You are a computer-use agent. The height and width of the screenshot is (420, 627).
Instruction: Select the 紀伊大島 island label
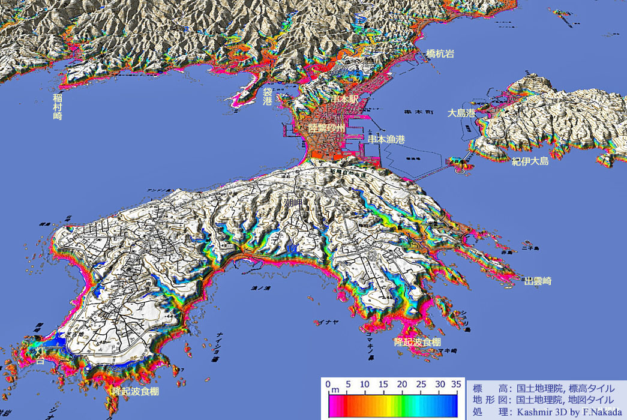[x=530, y=161]
